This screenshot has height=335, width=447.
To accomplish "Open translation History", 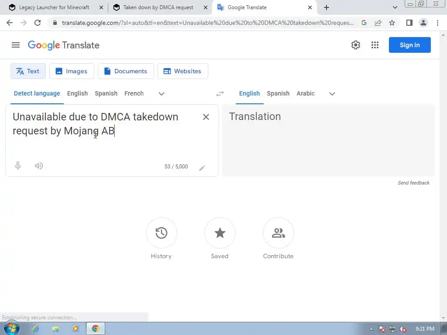I will 162,233.
